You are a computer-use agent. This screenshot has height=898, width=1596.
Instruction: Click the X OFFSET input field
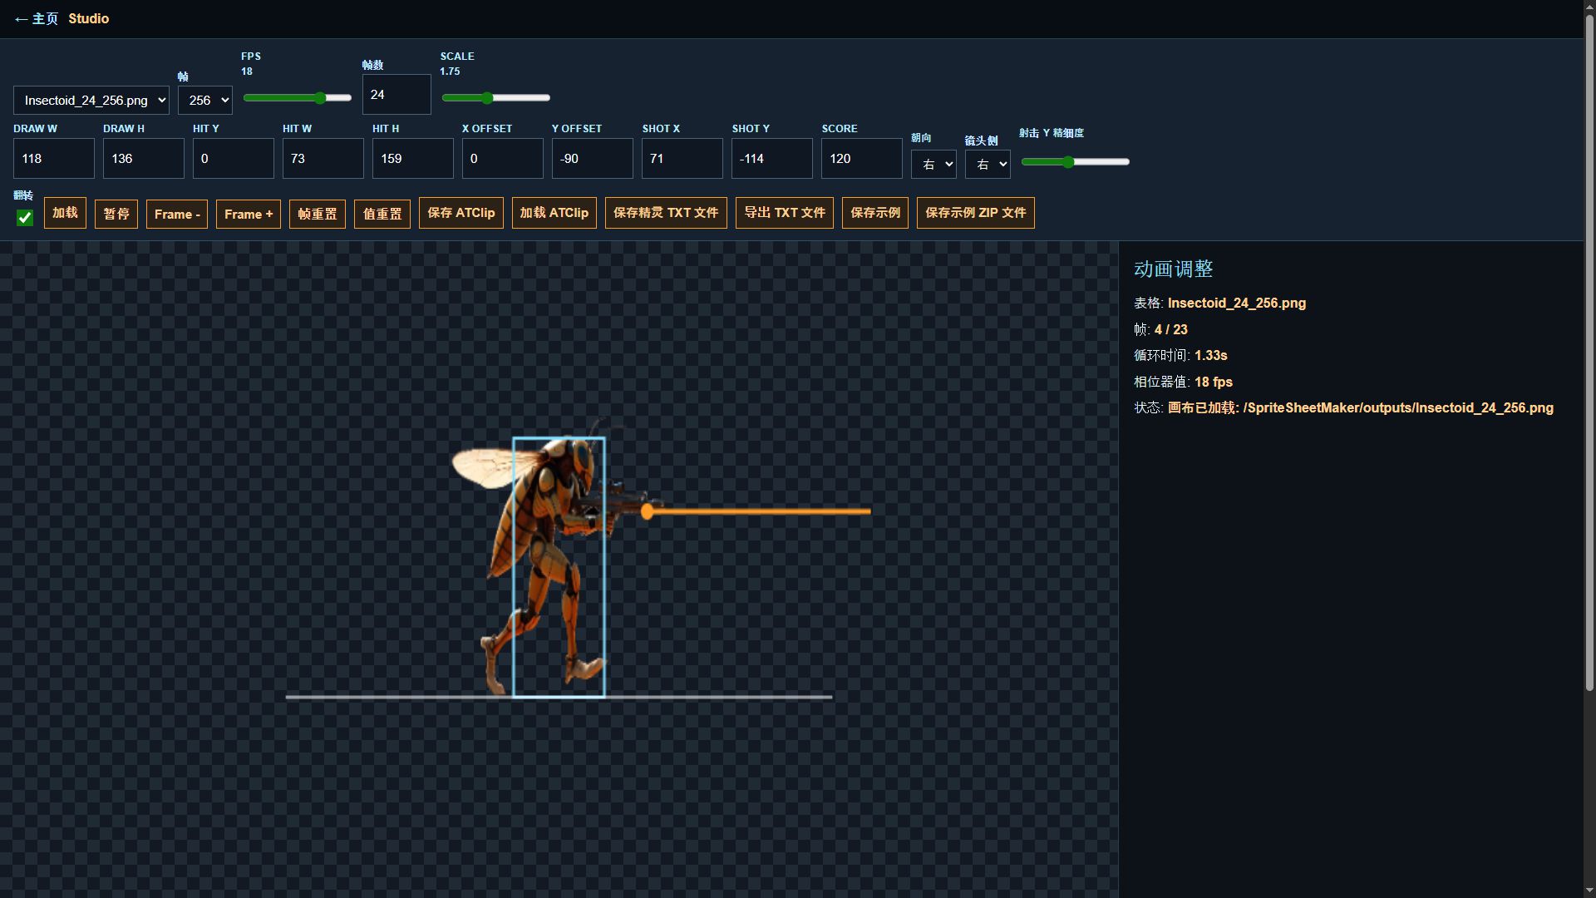pos(503,159)
